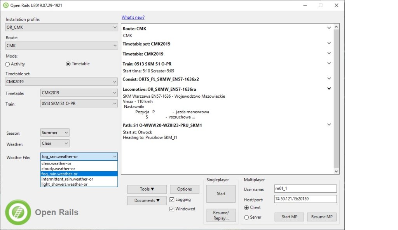Click the Open Rails title bar icon
Screen dimensions: 398x230
(x=5, y=5)
